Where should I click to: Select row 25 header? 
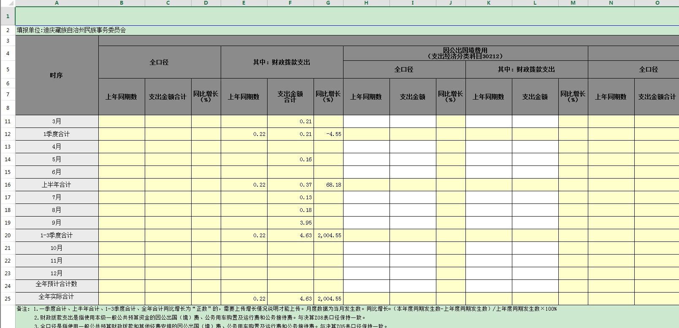tap(8, 299)
